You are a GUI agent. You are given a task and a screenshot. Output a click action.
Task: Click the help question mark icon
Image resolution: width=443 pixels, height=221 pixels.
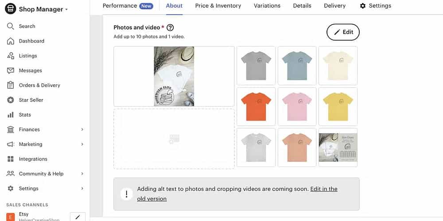tap(170, 27)
